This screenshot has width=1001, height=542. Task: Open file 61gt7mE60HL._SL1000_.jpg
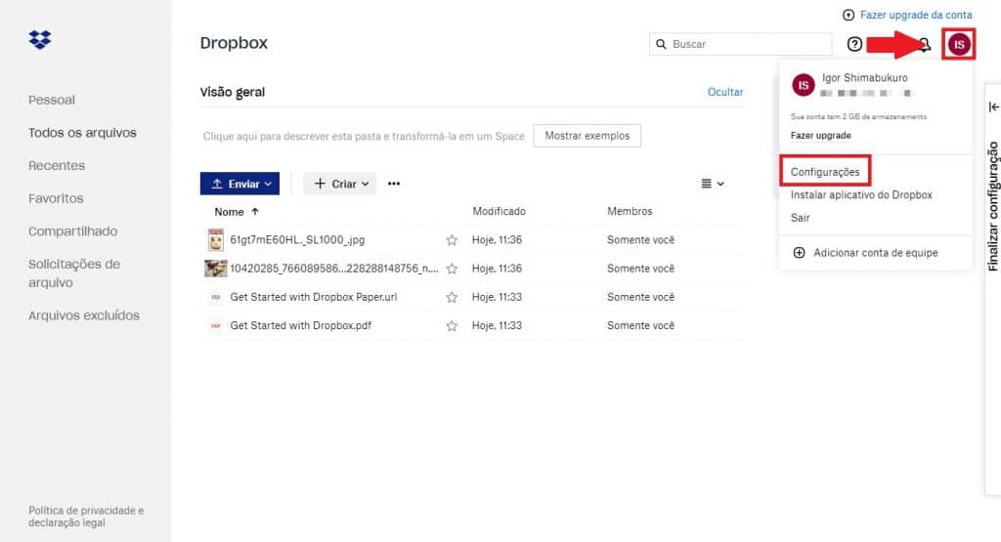pyautogui.click(x=297, y=240)
